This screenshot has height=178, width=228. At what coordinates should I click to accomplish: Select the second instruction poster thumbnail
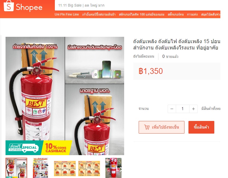[x=41, y=168]
